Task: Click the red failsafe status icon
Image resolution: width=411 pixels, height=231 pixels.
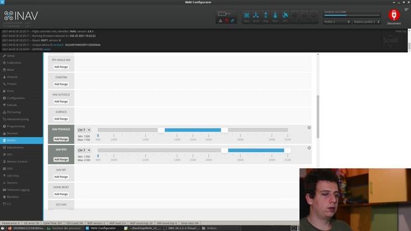Action: (x=227, y=21)
